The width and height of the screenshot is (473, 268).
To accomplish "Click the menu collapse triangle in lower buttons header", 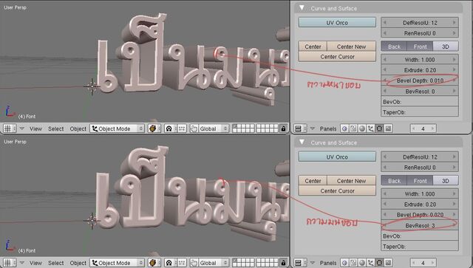I will 313,263.
